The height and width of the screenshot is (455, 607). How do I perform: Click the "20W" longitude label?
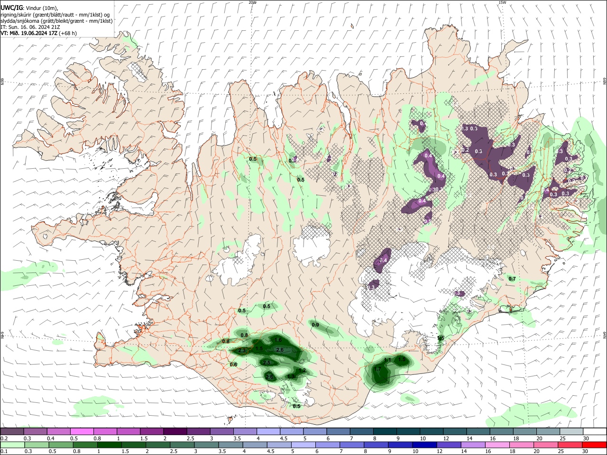pyautogui.click(x=252, y=2)
